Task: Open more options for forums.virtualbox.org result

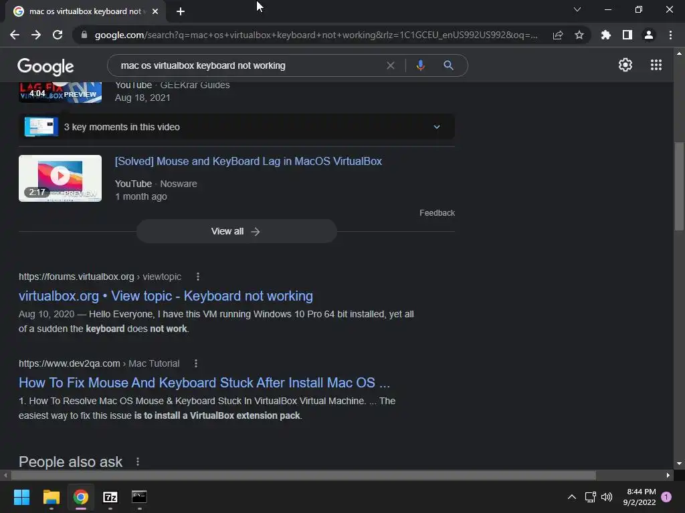Action: [198, 277]
